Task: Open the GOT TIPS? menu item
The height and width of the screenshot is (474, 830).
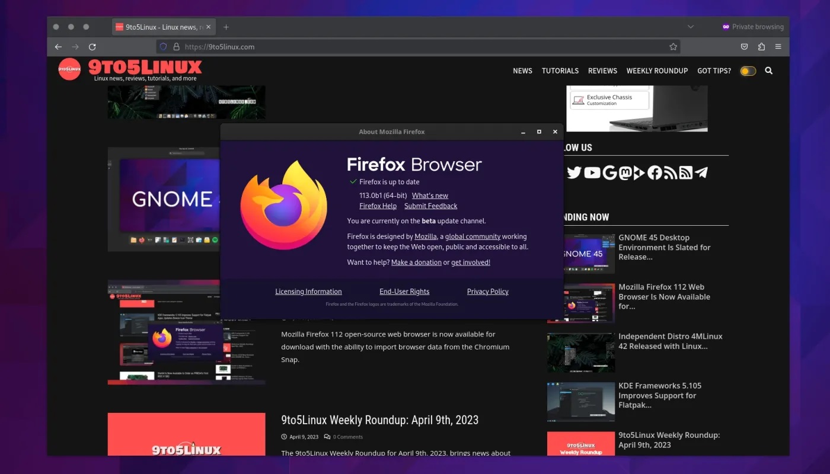Action: (714, 71)
